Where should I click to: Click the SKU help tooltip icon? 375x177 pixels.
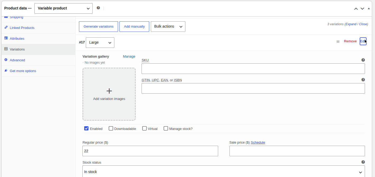pyautogui.click(x=363, y=60)
